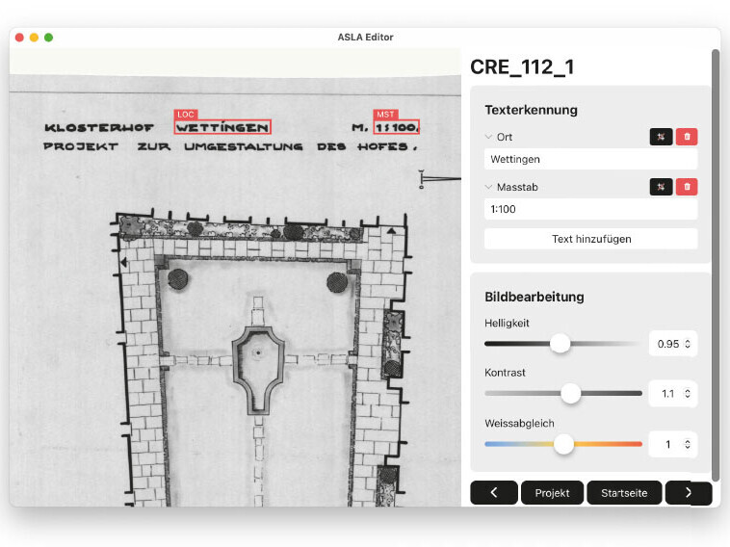
Task: Click the Kontrast value stepper arrows
Action: tap(688, 394)
